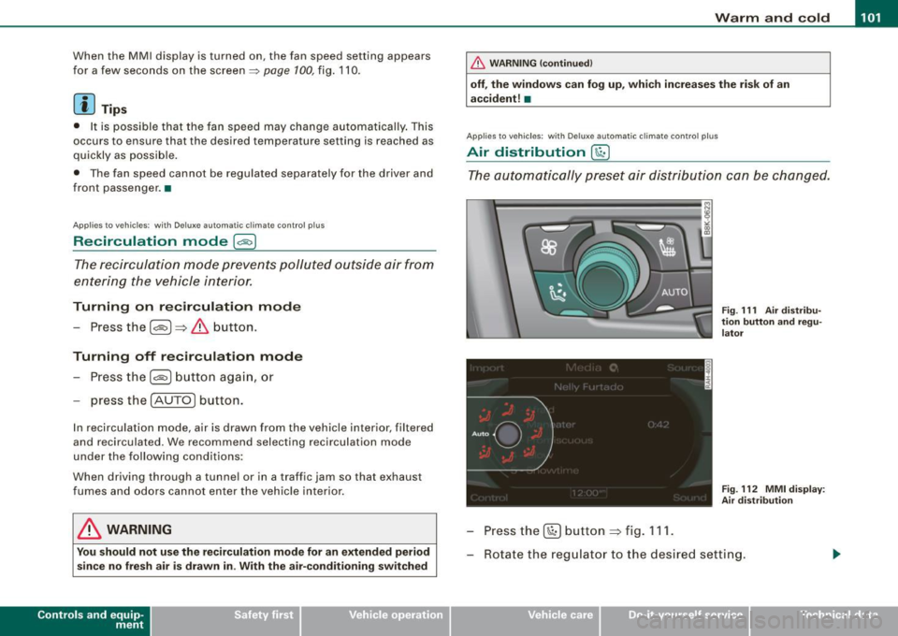Click the 'page 100' cross-reference link

pos(289,71)
